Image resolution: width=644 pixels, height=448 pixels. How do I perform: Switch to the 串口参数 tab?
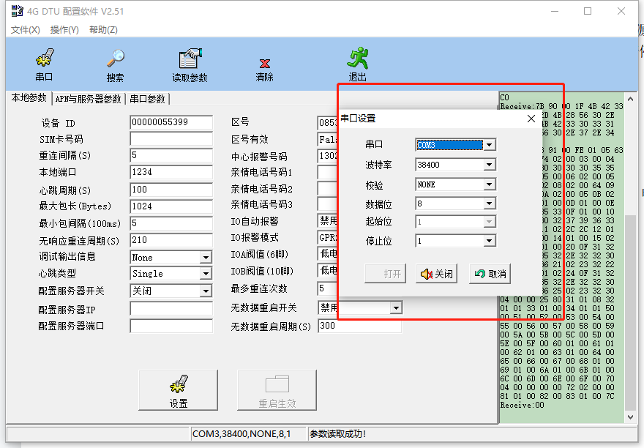coord(147,99)
